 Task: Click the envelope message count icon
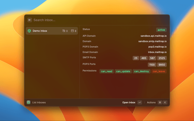click(72, 31)
